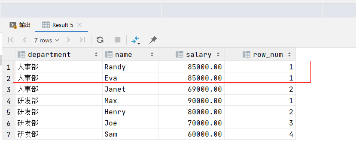Select the Janet name cell
This screenshot has width=356, height=158.
[x=130, y=89]
